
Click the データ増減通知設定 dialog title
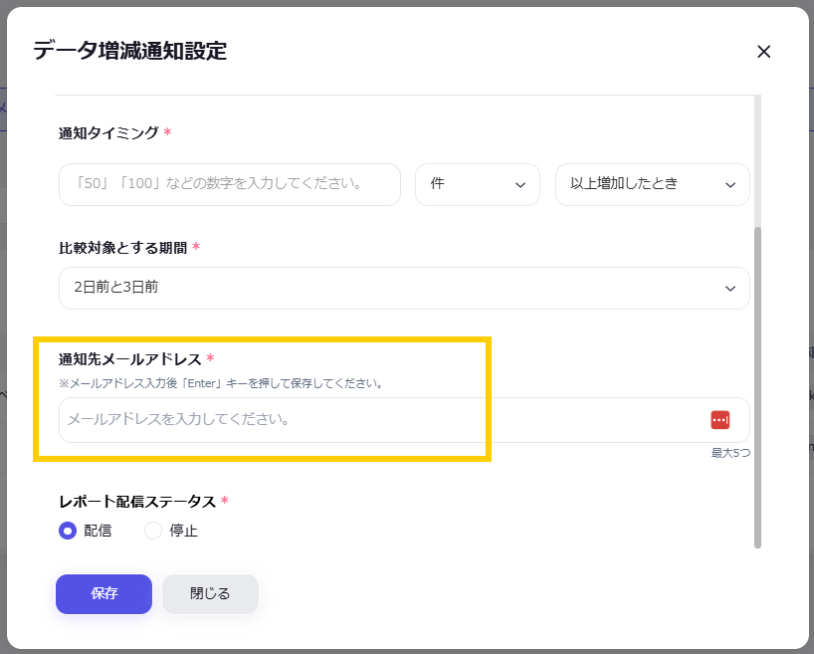click(130, 51)
